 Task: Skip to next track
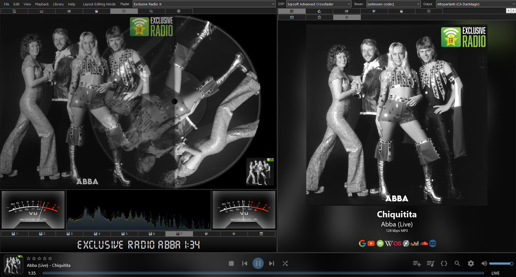click(x=271, y=263)
